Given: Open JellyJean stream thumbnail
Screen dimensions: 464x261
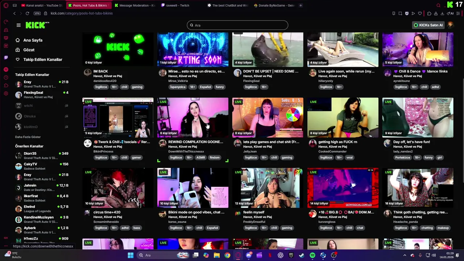Looking at the screenshot, I should 268,117.
